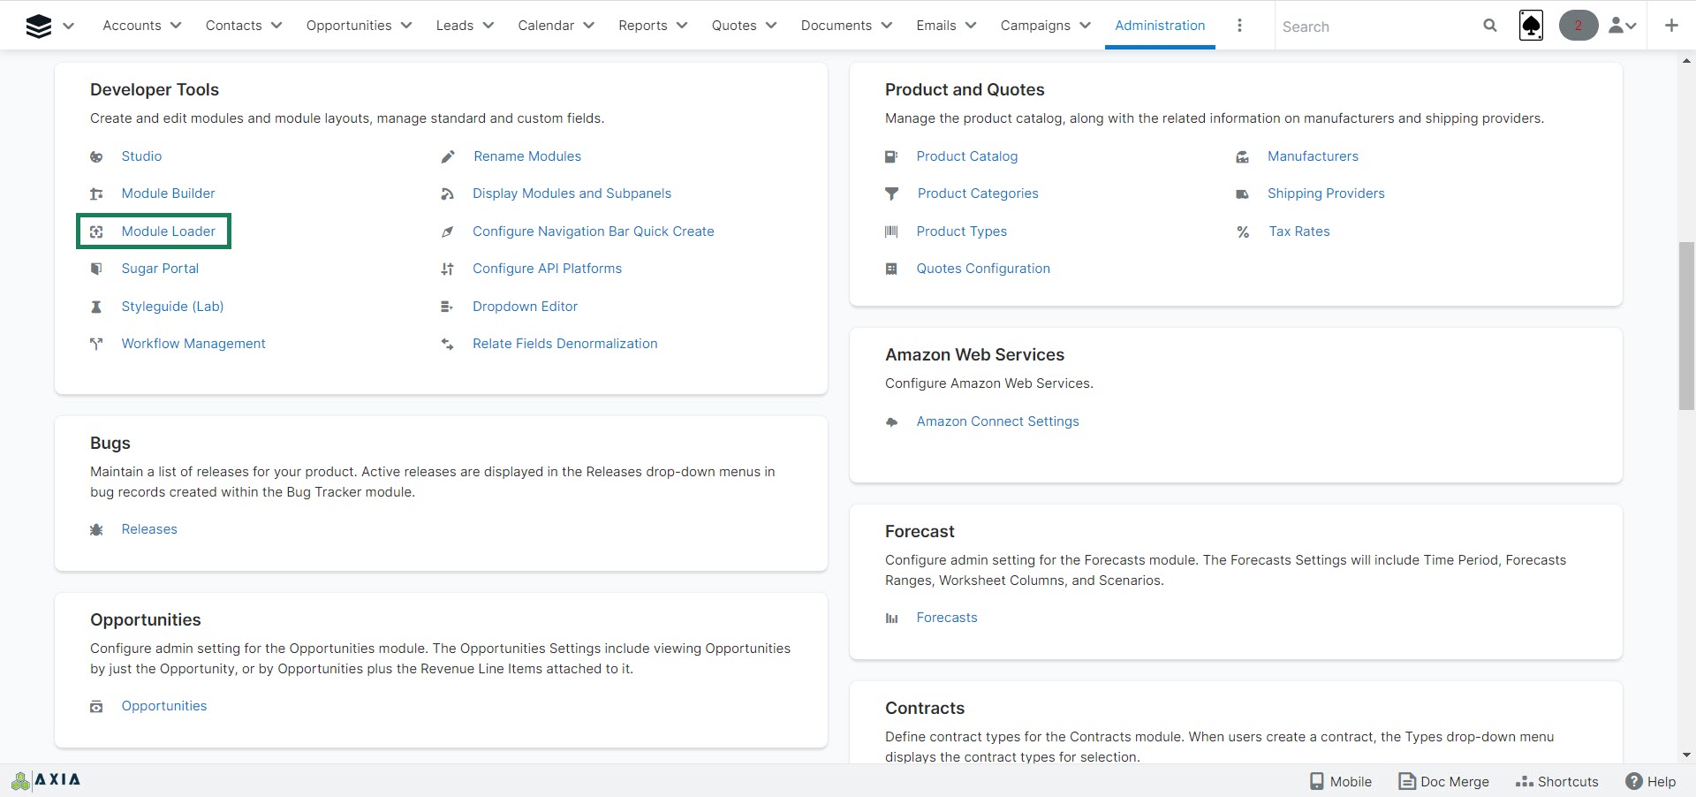Click the Doc Merge footer button

(x=1443, y=781)
